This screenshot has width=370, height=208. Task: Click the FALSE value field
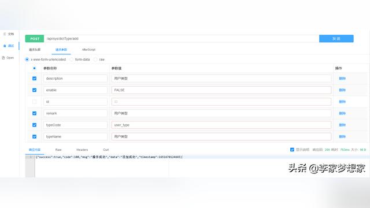point(221,90)
